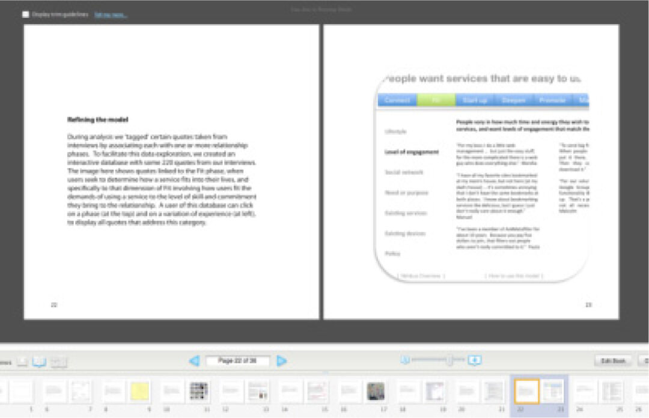Enable Display trim guidelines checkbox
The image size is (649, 418).
click(x=26, y=14)
